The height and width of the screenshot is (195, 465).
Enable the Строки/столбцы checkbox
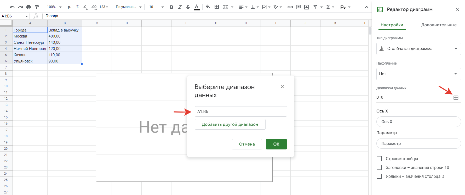click(x=379, y=159)
